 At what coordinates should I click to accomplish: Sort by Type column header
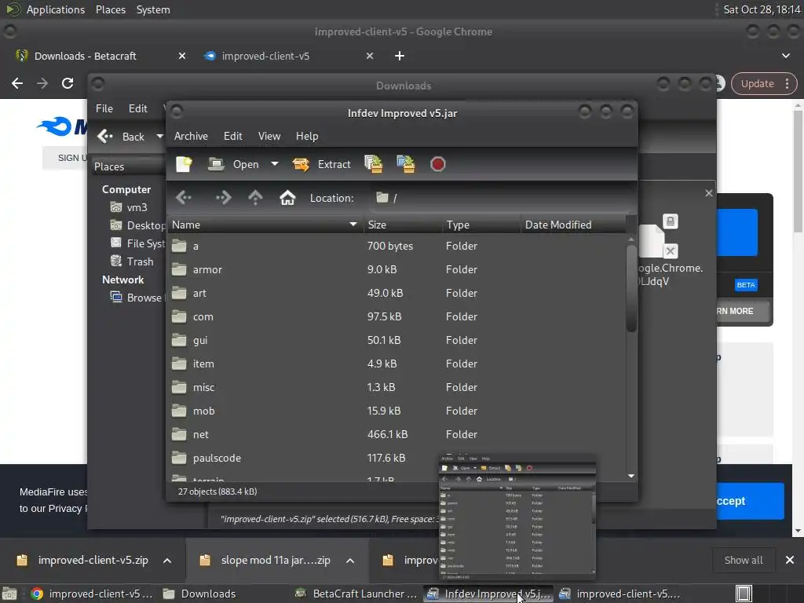[x=481, y=225]
